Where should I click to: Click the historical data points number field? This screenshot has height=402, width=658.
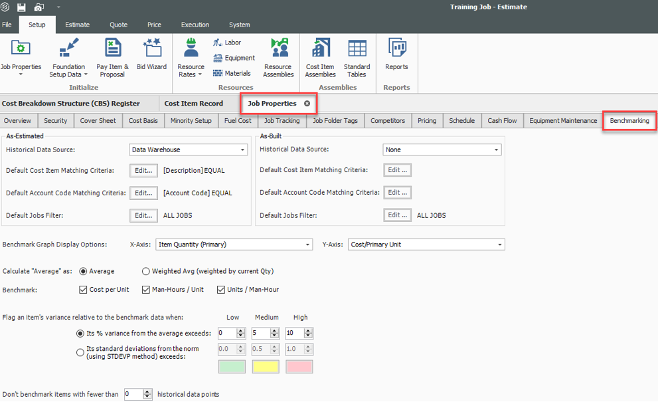(133, 395)
